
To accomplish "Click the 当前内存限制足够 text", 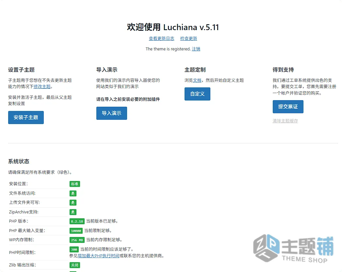I will coord(104,240).
